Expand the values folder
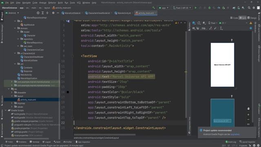The image size is (261, 147). pyautogui.click(x=12, y=107)
